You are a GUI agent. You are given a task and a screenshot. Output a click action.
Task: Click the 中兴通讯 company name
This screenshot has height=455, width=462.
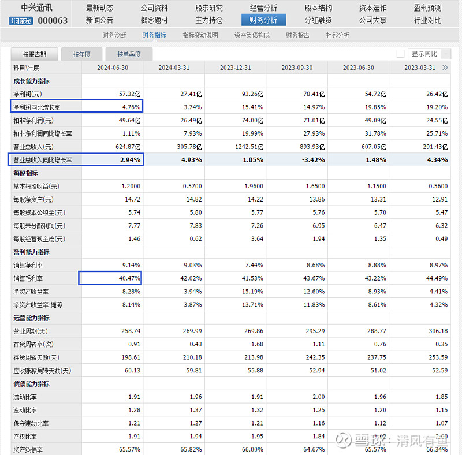pos(36,8)
